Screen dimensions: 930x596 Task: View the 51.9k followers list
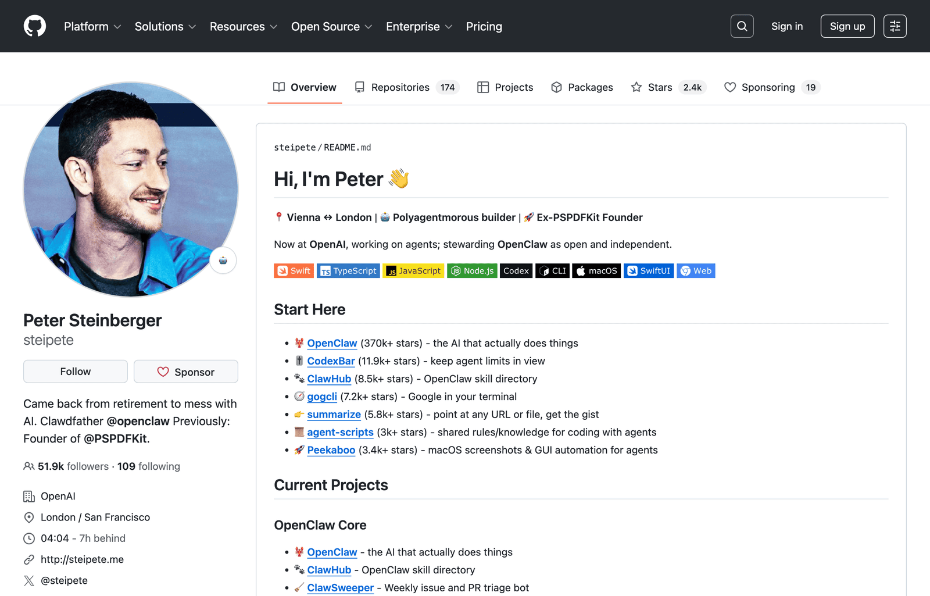click(x=73, y=466)
